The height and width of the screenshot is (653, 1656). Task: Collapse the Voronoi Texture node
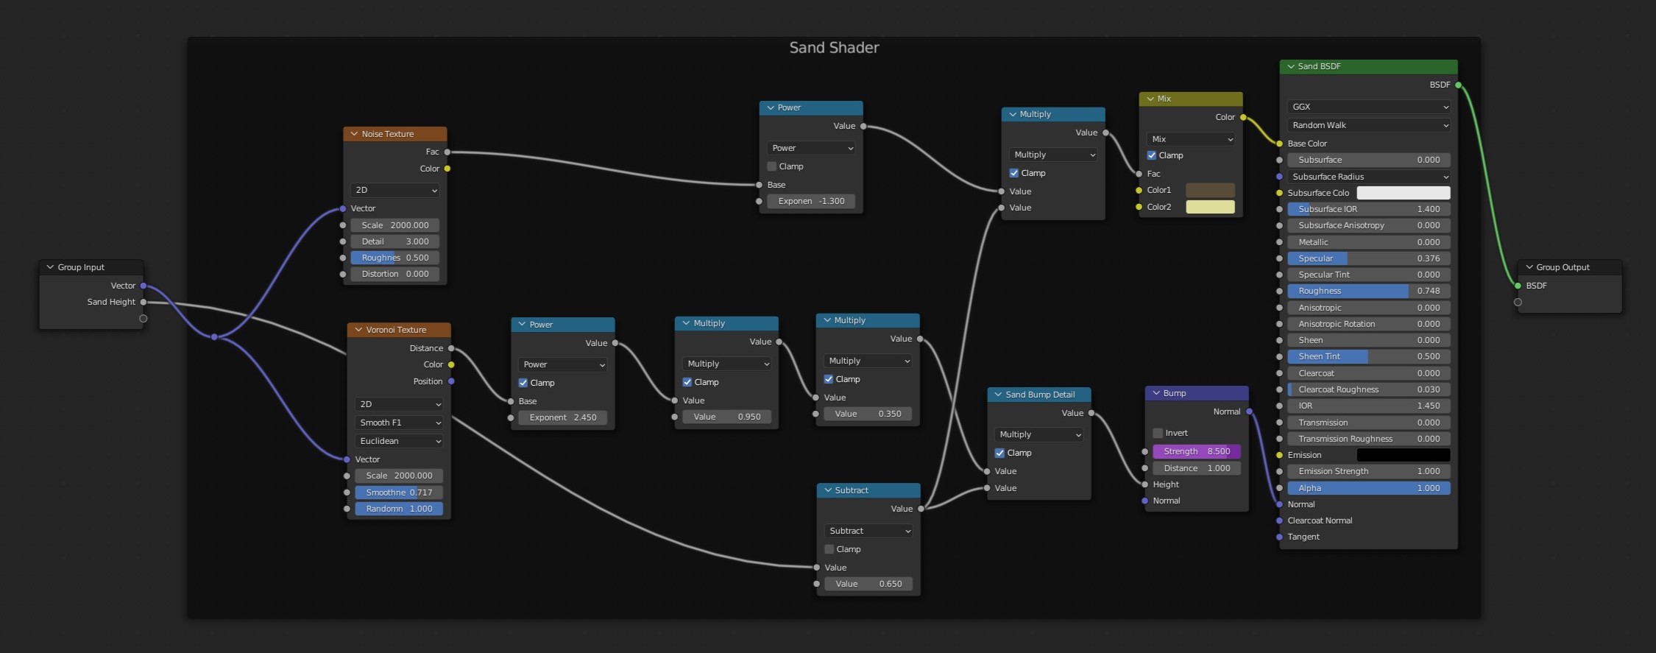(358, 330)
